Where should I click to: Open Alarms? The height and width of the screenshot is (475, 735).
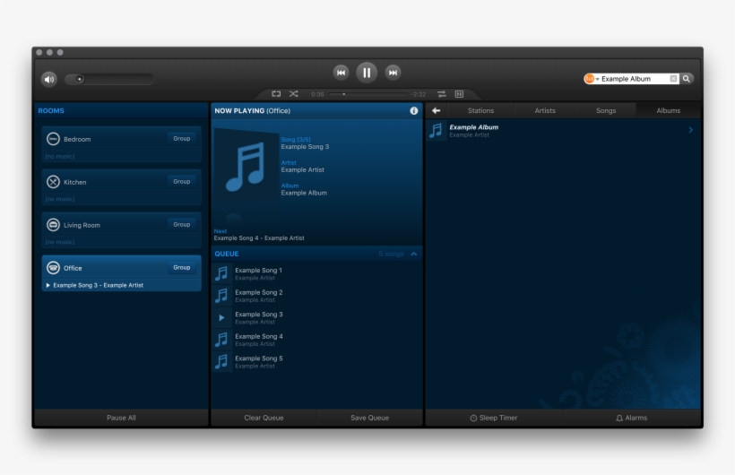click(x=631, y=418)
